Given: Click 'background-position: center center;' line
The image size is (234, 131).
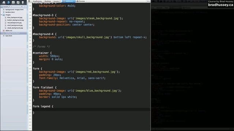Looking at the screenshot, I should 67,25.
